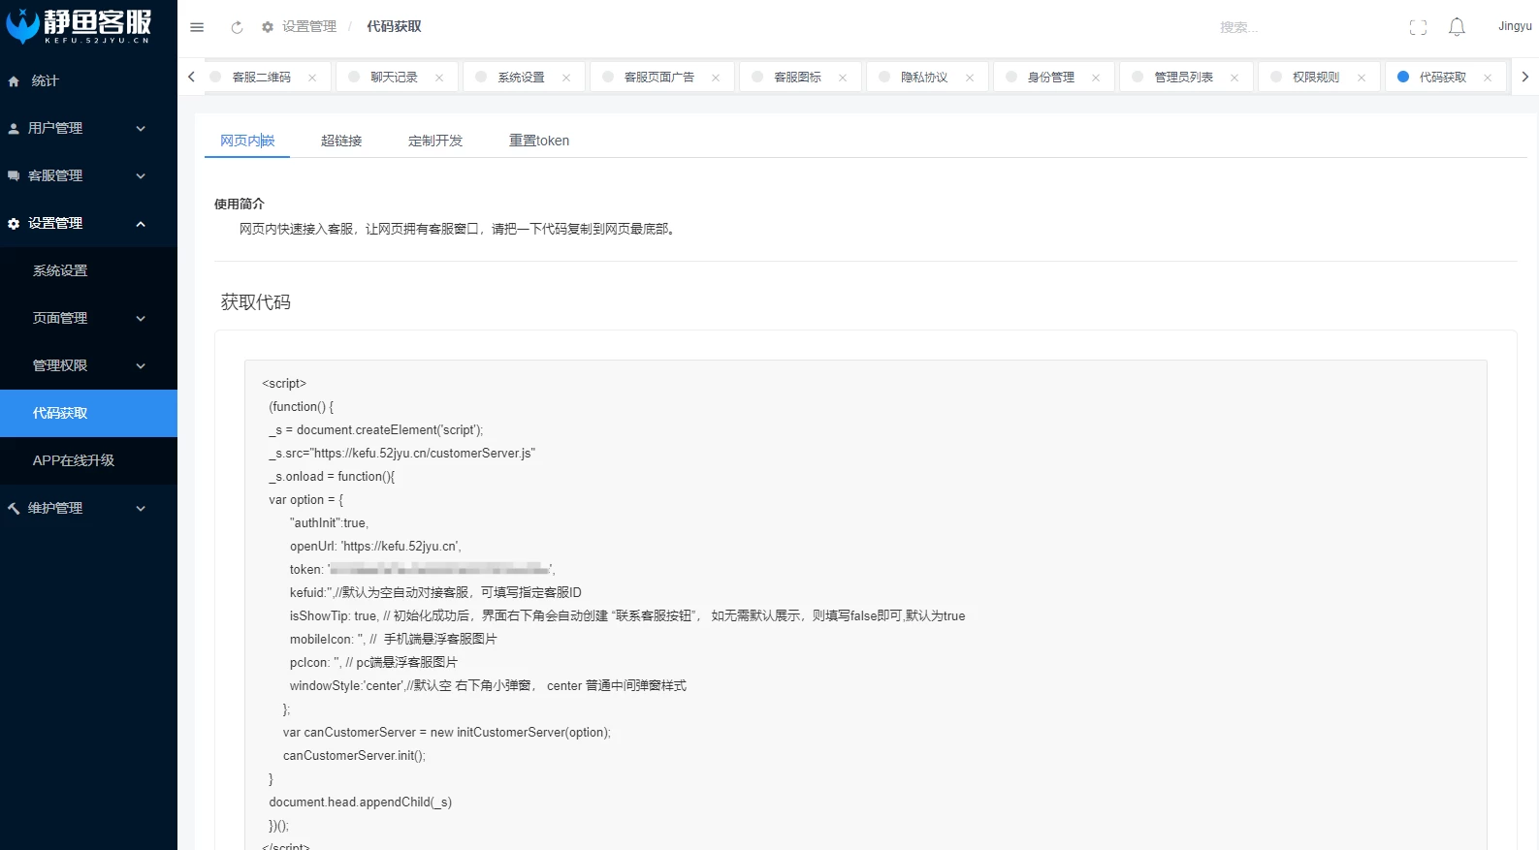This screenshot has height=850, width=1539.
Task: Open the notification bell
Action: 1457,27
